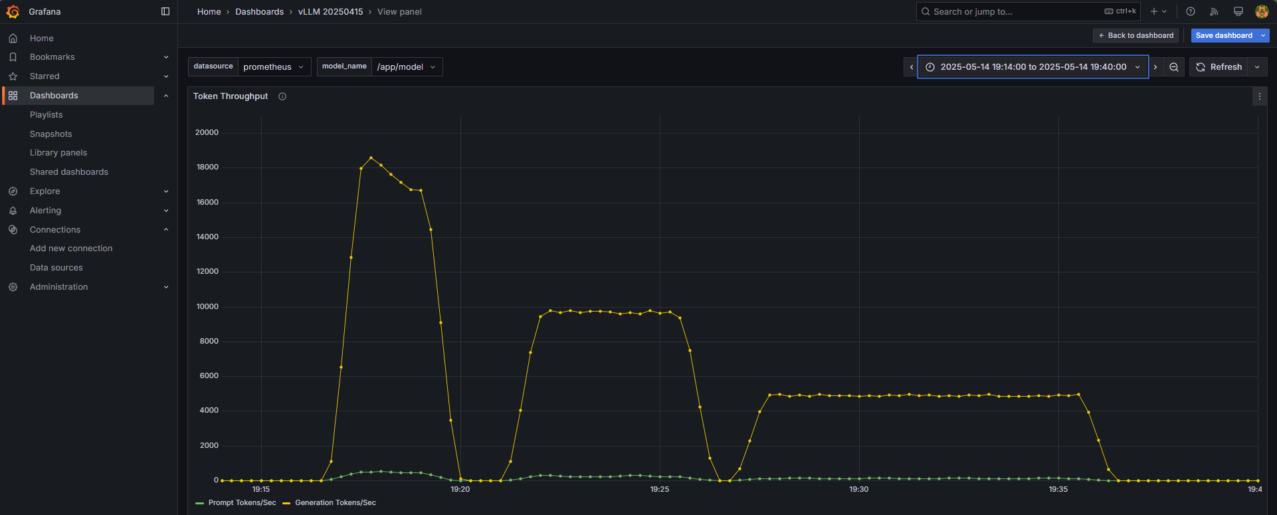1277x515 pixels.
Task: Click the Dashboards grid icon
Action: pos(13,96)
